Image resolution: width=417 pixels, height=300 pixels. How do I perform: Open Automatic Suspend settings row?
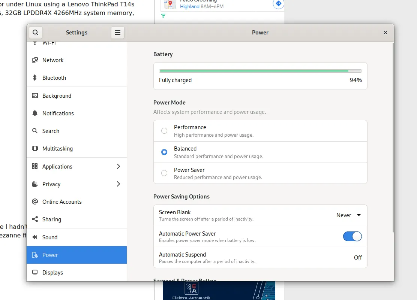(x=260, y=257)
